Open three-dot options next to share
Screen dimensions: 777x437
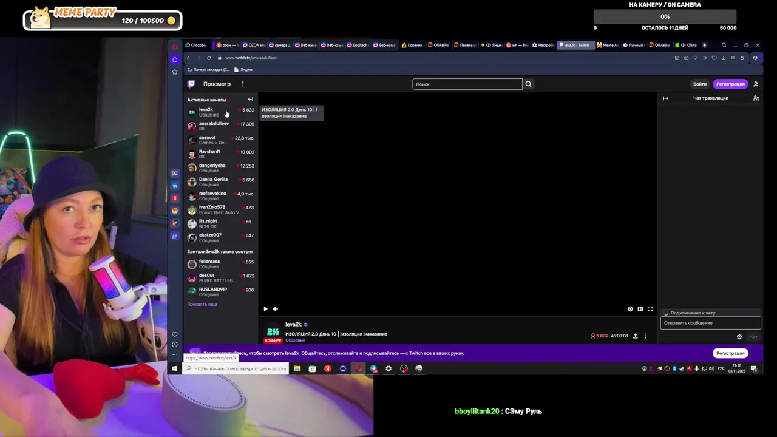tap(645, 336)
